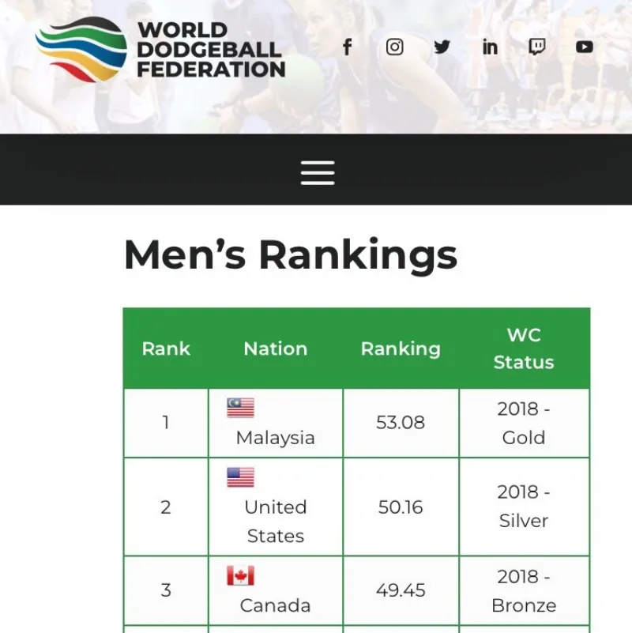Open the LinkedIn icon link
The width and height of the screenshot is (632, 633).
pos(490,47)
